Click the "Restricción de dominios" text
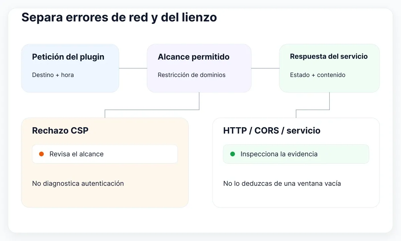 191,75
